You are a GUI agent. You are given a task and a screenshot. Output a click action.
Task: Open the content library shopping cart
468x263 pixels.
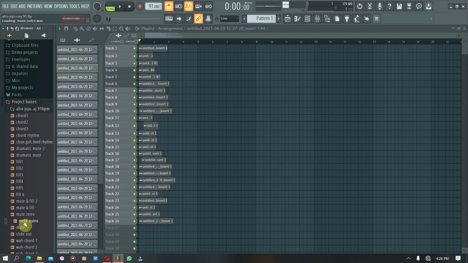377,19
